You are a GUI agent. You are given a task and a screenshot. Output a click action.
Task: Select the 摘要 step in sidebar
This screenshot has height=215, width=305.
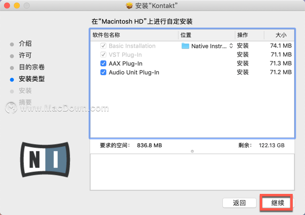25,102
